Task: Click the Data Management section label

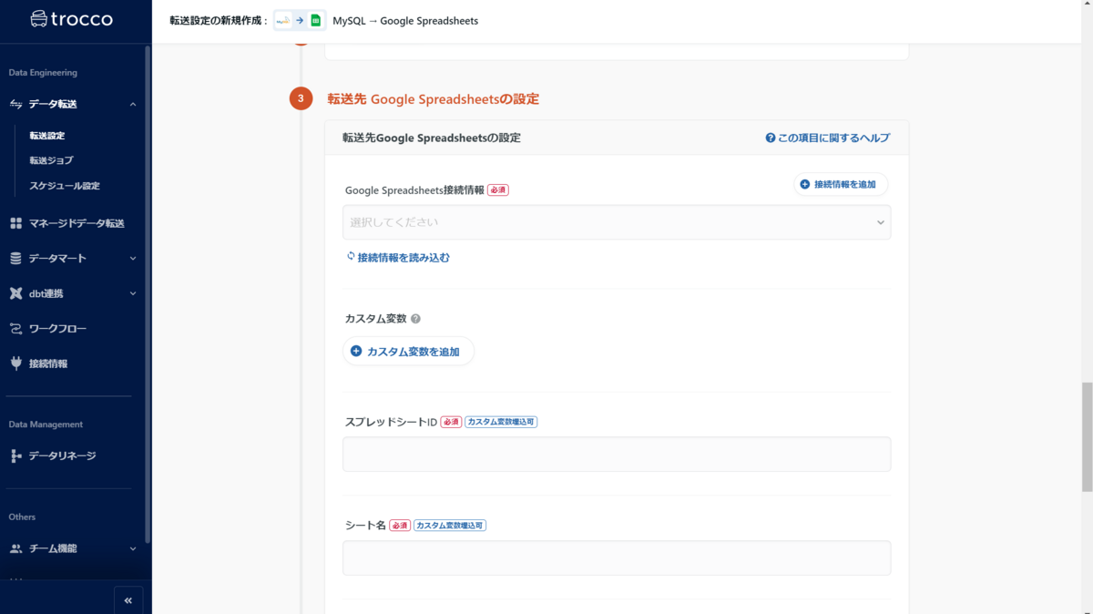Action: (46, 425)
